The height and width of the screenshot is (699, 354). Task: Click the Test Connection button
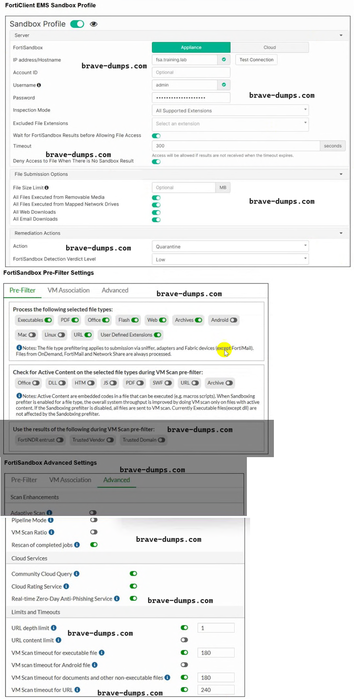click(x=257, y=60)
